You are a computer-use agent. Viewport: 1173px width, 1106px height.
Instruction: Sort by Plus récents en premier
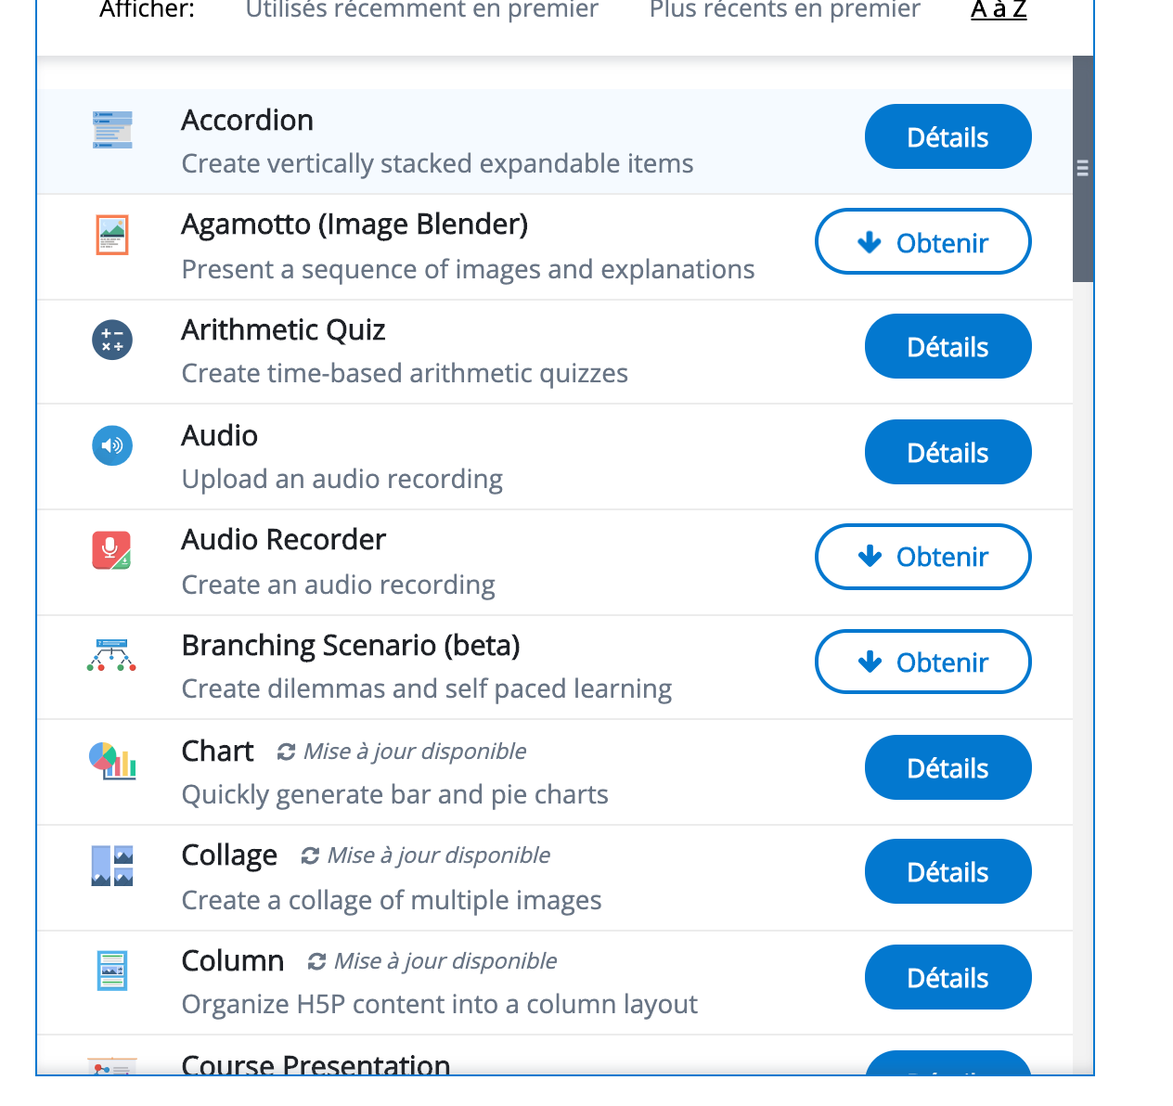point(785,10)
